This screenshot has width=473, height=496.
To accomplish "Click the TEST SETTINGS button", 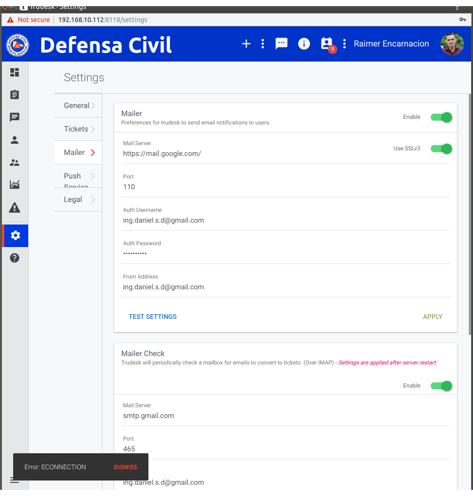I will coord(153,317).
